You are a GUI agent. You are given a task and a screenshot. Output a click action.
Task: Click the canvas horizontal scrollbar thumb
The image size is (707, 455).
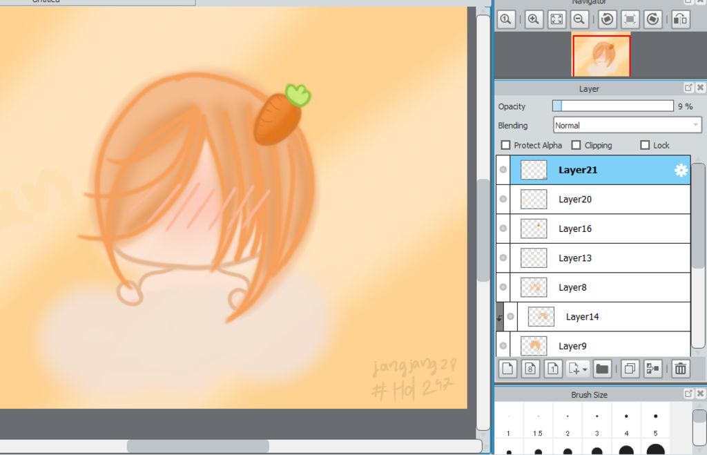198,446
